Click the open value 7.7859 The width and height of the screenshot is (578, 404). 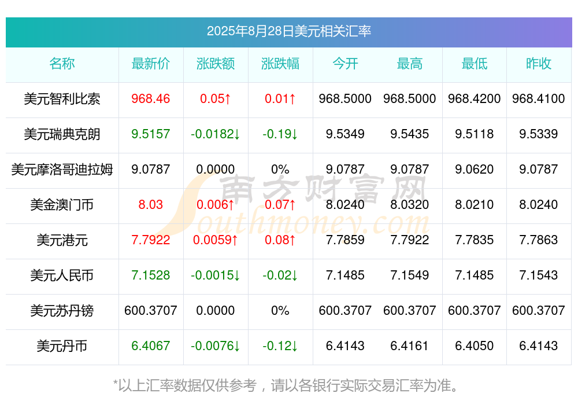coord(345,240)
